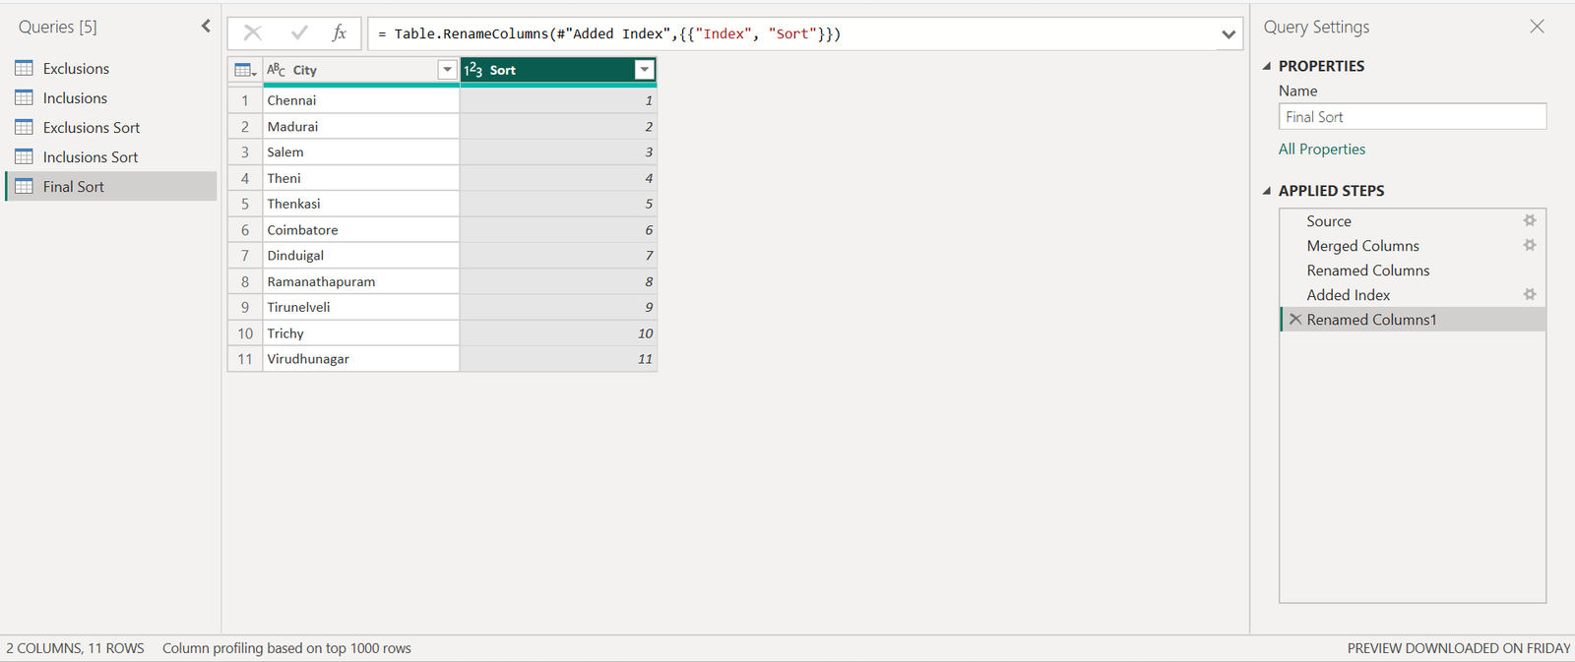Click the Virudhunagar cell

(x=360, y=358)
